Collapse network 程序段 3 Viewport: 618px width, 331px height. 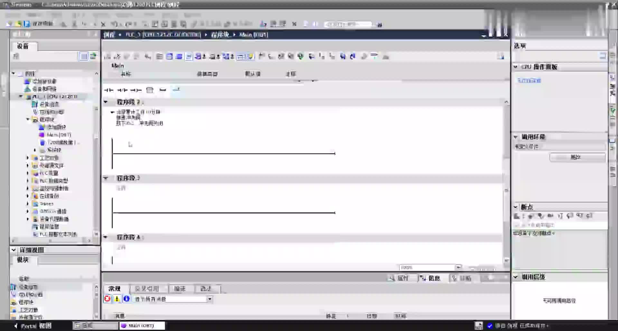tap(106, 178)
